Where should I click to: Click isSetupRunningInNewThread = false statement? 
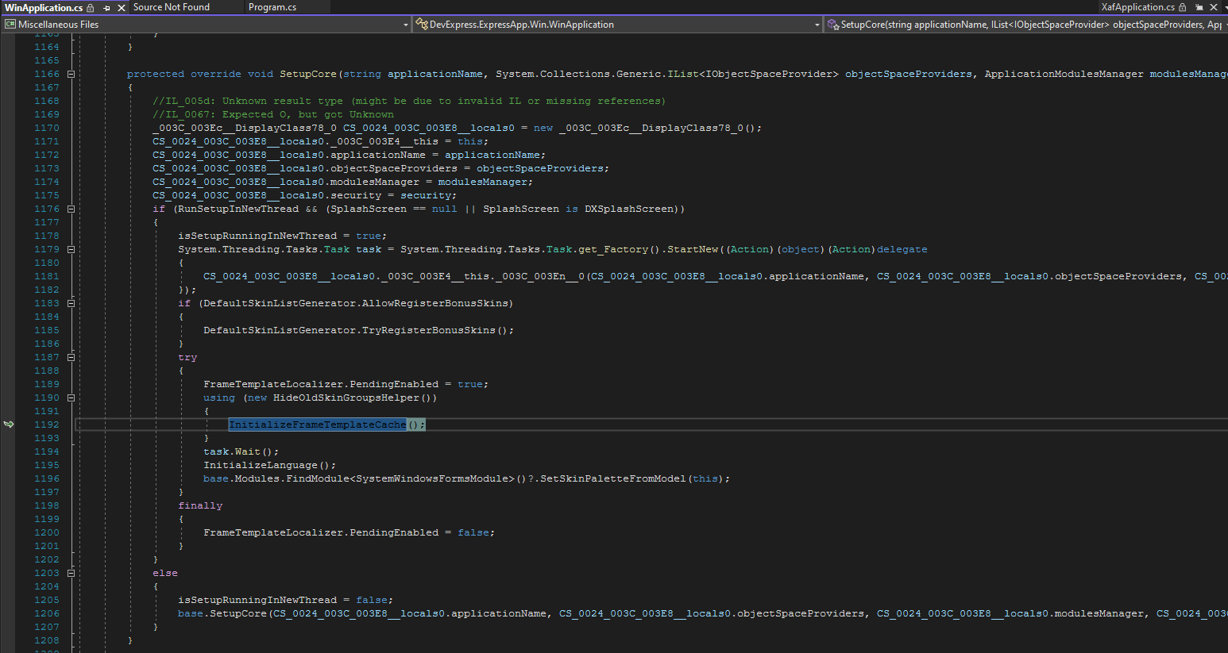click(286, 600)
